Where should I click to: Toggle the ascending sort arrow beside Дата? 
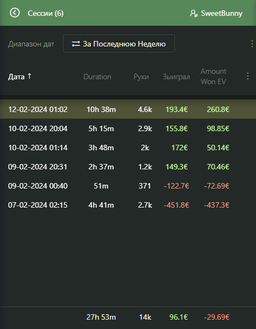coord(30,76)
